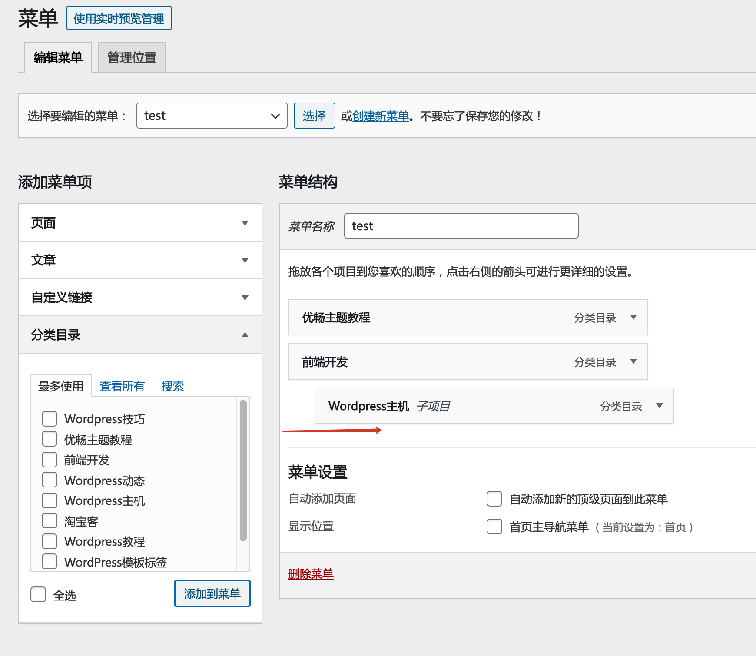Switch to the 查看所有 category tab
Image resolution: width=756 pixels, height=656 pixels.
(x=122, y=386)
